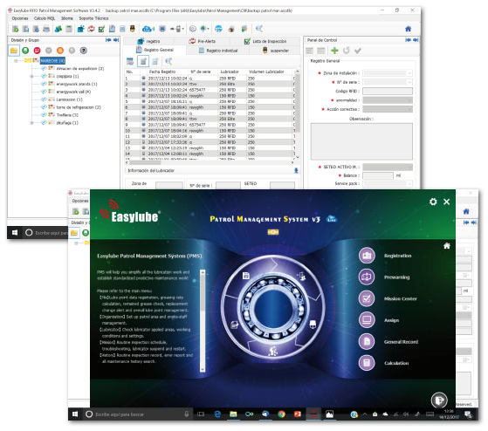Click the question mark circle filter icon
The height and width of the screenshot is (431, 488).
[x=84, y=51]
